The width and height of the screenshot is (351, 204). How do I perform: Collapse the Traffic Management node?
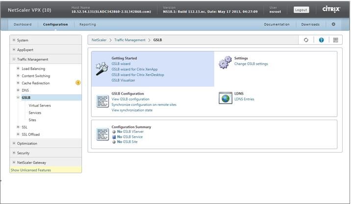[14, 59]
